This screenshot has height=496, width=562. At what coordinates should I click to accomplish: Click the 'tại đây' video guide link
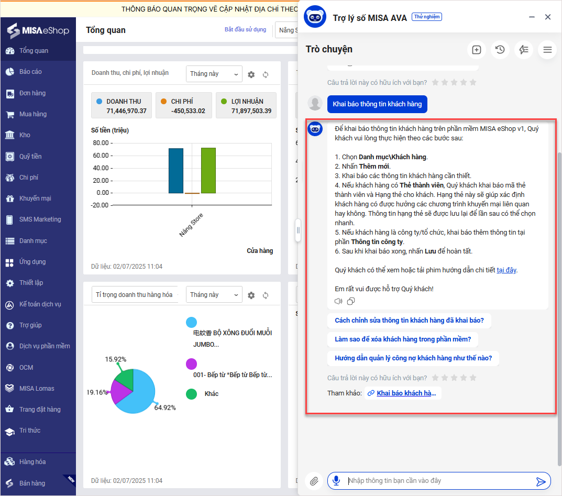[x=506, y=270]
